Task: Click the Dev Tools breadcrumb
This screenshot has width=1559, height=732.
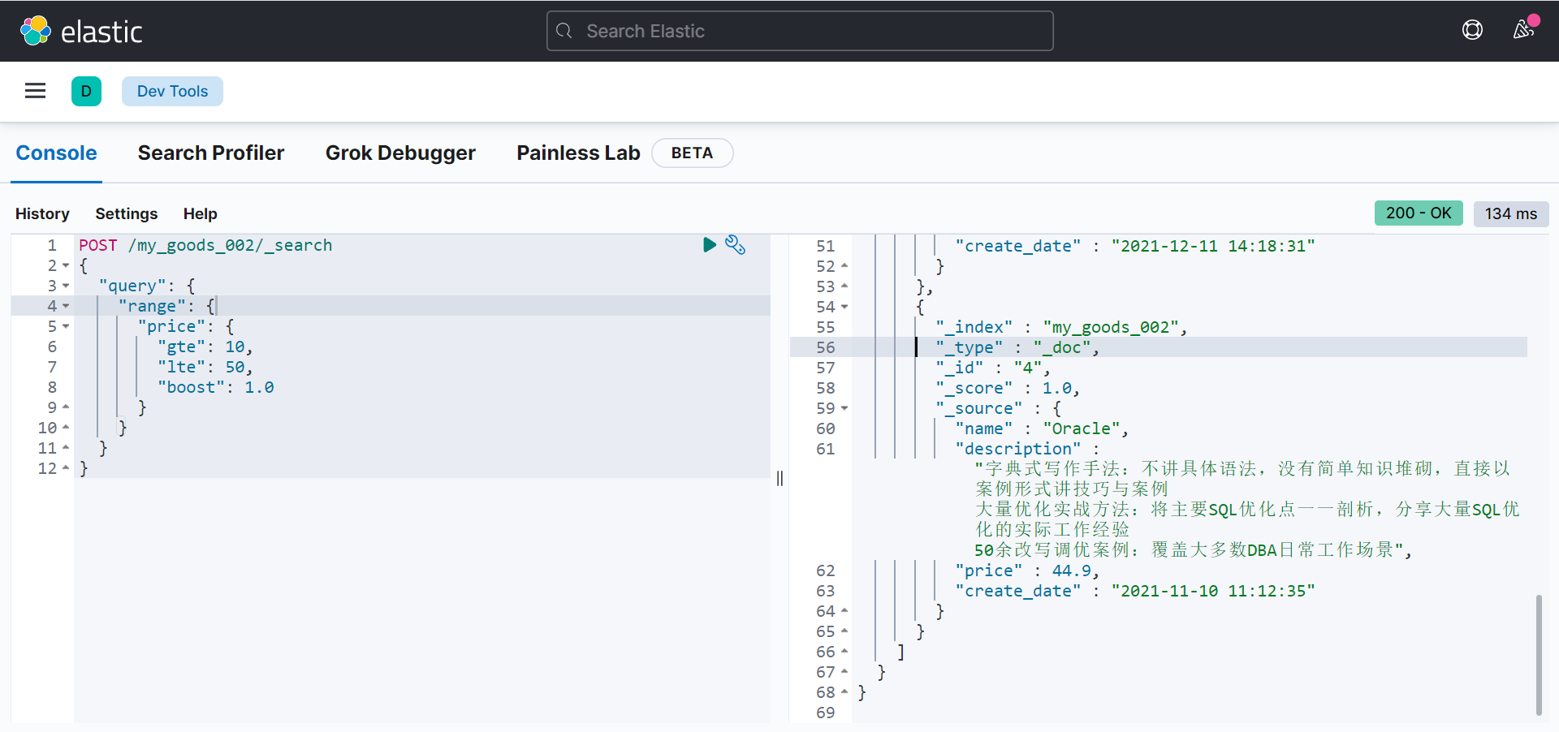Action: coord(172,91)
